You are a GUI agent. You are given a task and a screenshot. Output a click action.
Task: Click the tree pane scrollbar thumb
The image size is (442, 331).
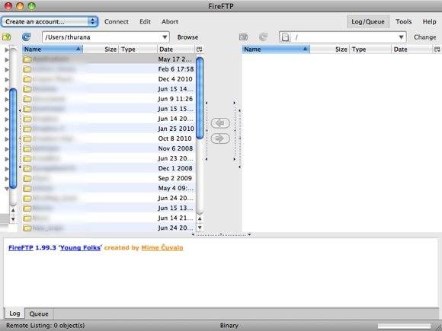(13, 138)
